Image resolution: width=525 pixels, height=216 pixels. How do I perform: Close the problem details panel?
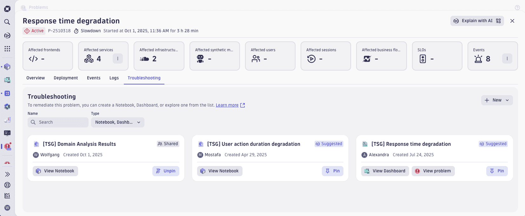pos(512,21)
